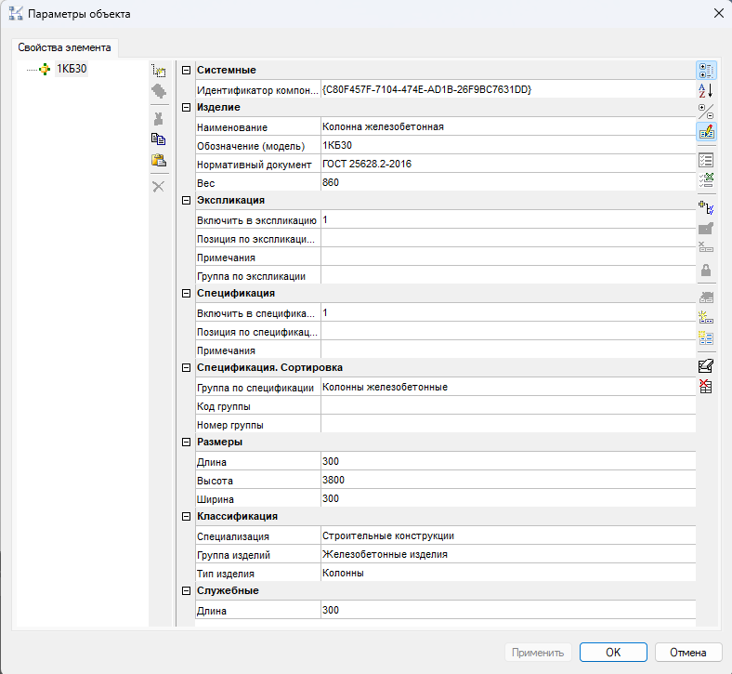Select the 1КБ30 tree node
Image resolution: width=732 pixels, height=674 pixels.
click(72, 69)
